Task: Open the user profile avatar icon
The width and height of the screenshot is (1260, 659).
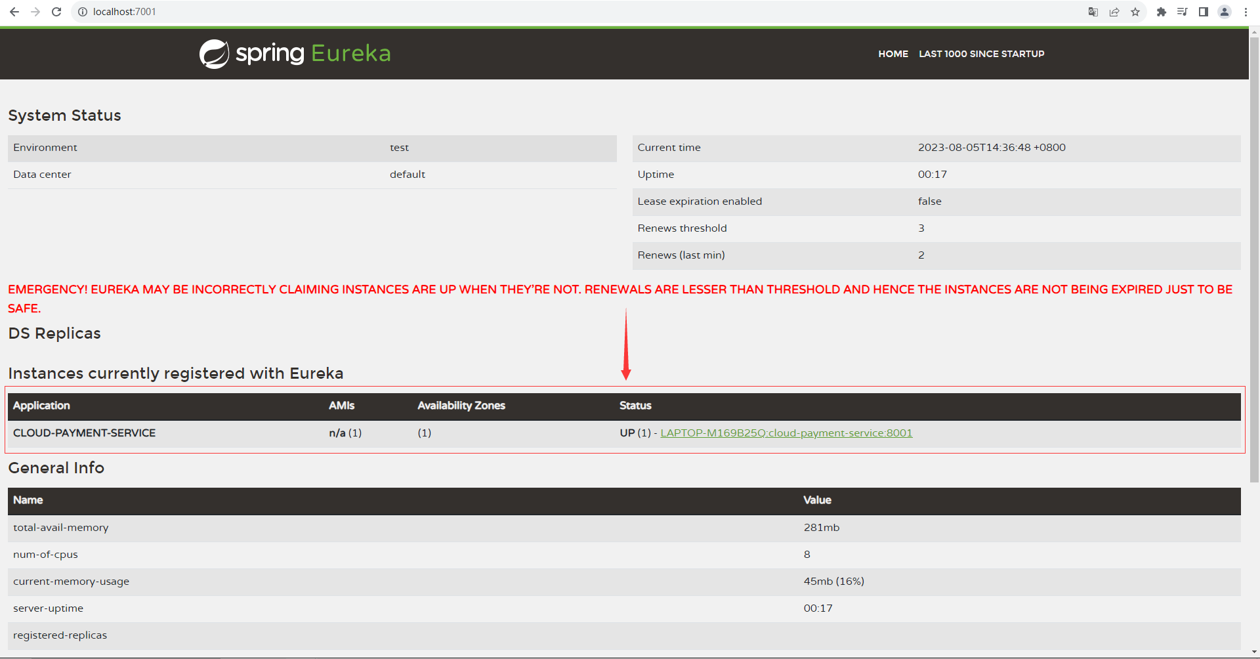Action: 1225,12
